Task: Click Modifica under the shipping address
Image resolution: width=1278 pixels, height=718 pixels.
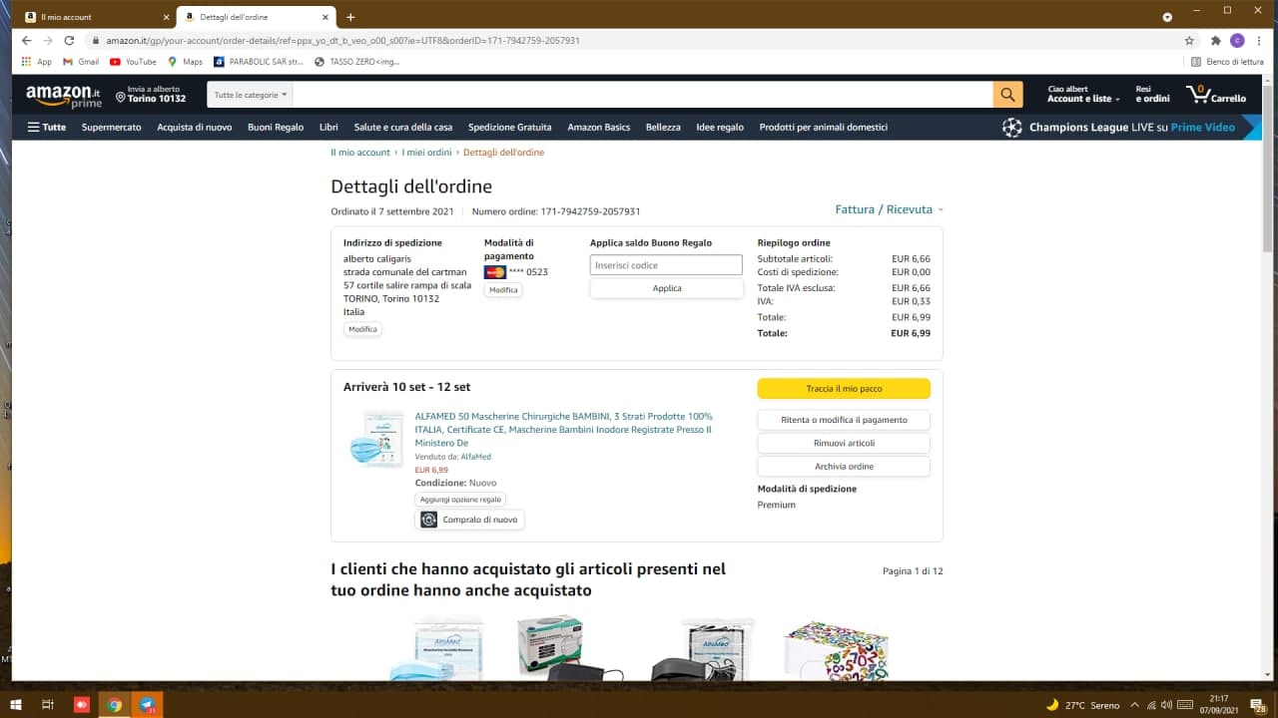Action: pyautogui.click(x=362, y=329)
